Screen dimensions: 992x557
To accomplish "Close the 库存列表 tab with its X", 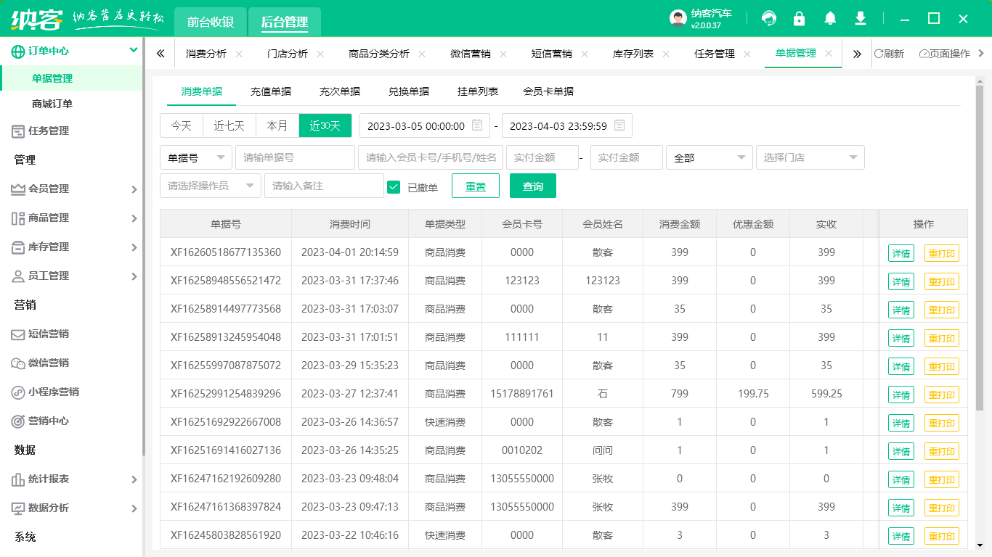I will 666,54.
